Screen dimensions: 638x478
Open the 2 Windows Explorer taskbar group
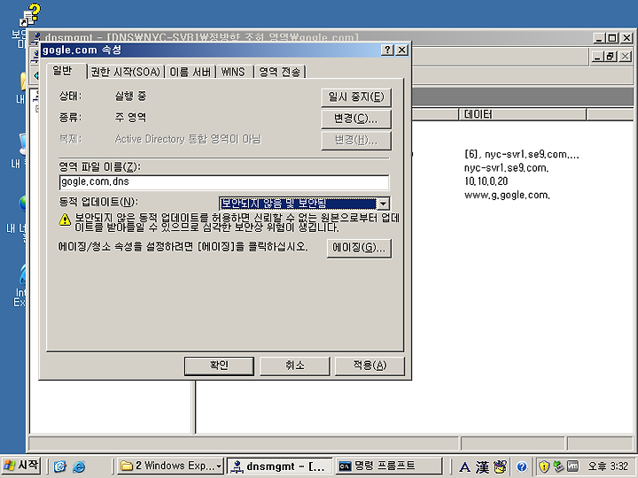click(171, 466)
